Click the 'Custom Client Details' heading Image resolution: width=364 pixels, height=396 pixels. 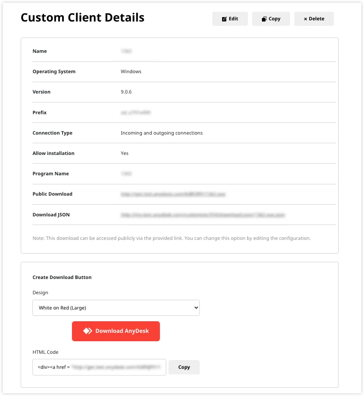tap(82, 18)
